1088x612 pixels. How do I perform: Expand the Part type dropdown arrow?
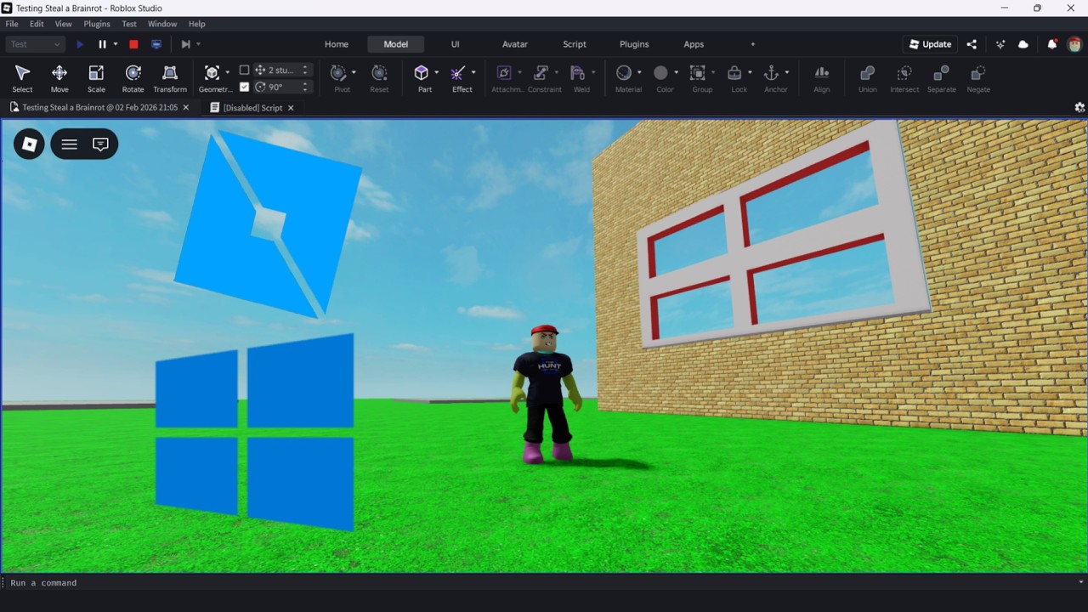(437, 72)
